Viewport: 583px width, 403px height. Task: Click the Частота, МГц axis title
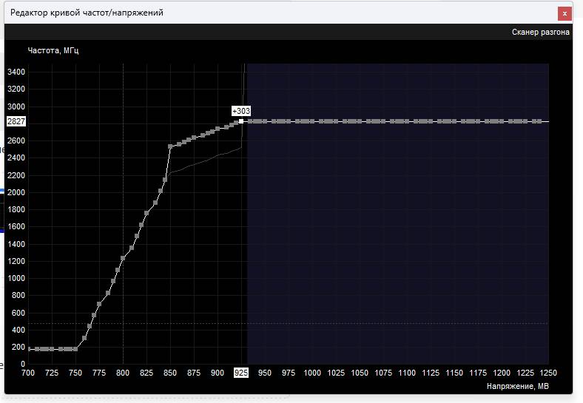coord(53,50)
